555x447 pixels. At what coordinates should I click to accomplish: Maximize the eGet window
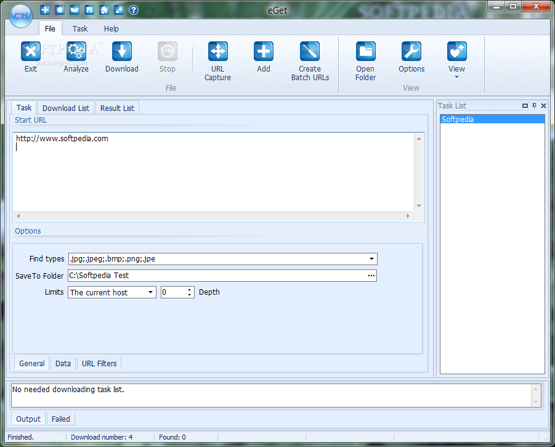coord(513,6)
